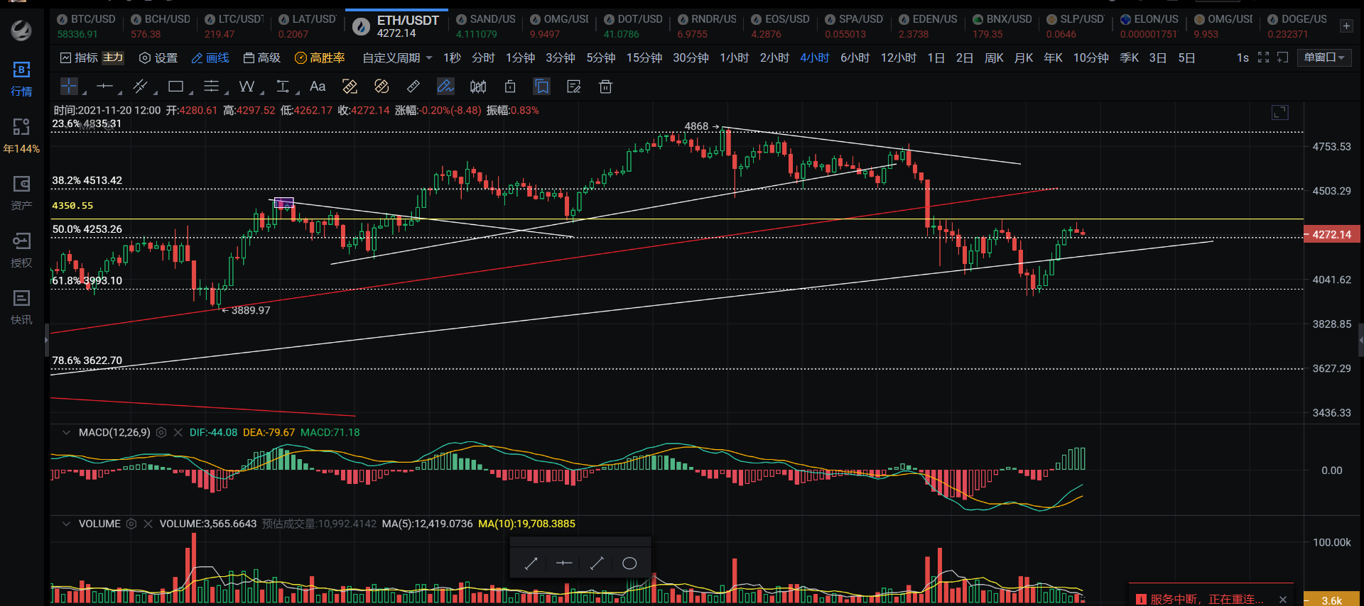1364x606 pixels.
Task: Click the trash icon to delete drawings
Action: [x=605, y=87]
